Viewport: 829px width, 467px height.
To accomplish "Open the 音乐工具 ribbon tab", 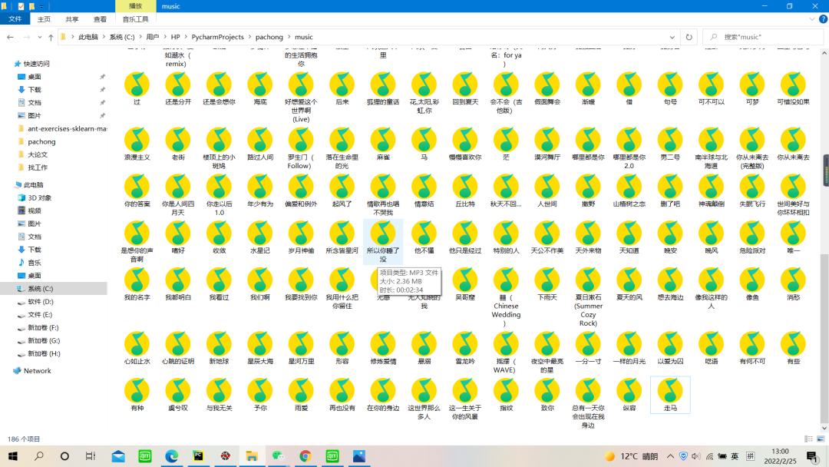I will point(135,19).
